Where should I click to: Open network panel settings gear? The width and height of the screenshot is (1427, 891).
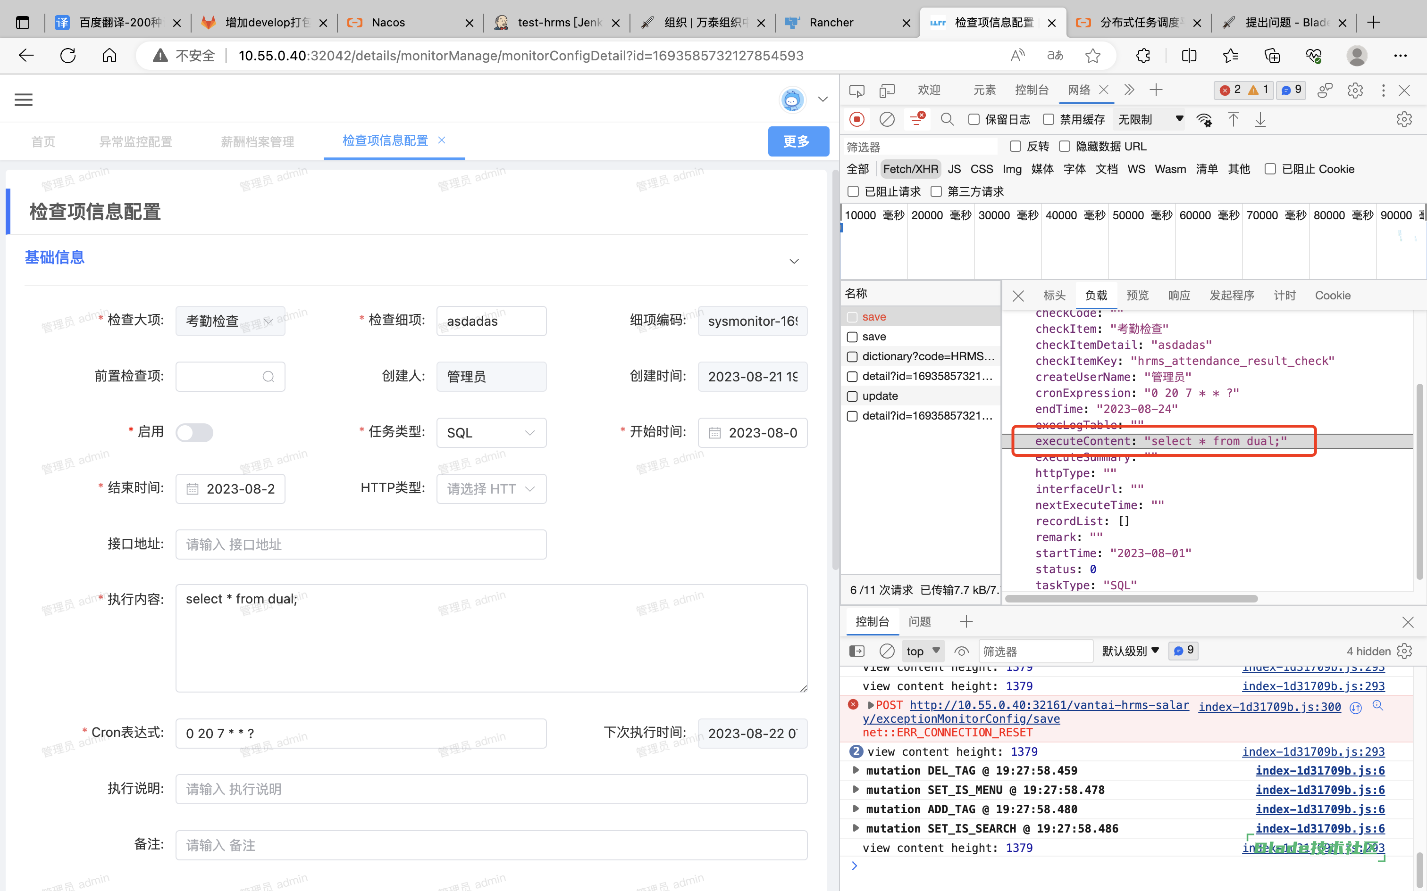click(1404, 120)
